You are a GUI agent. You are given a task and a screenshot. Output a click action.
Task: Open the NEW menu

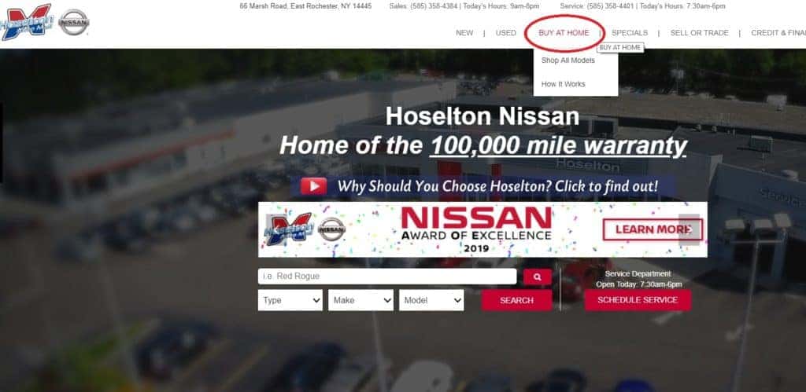pyautogui.click(x=464, y=33)
